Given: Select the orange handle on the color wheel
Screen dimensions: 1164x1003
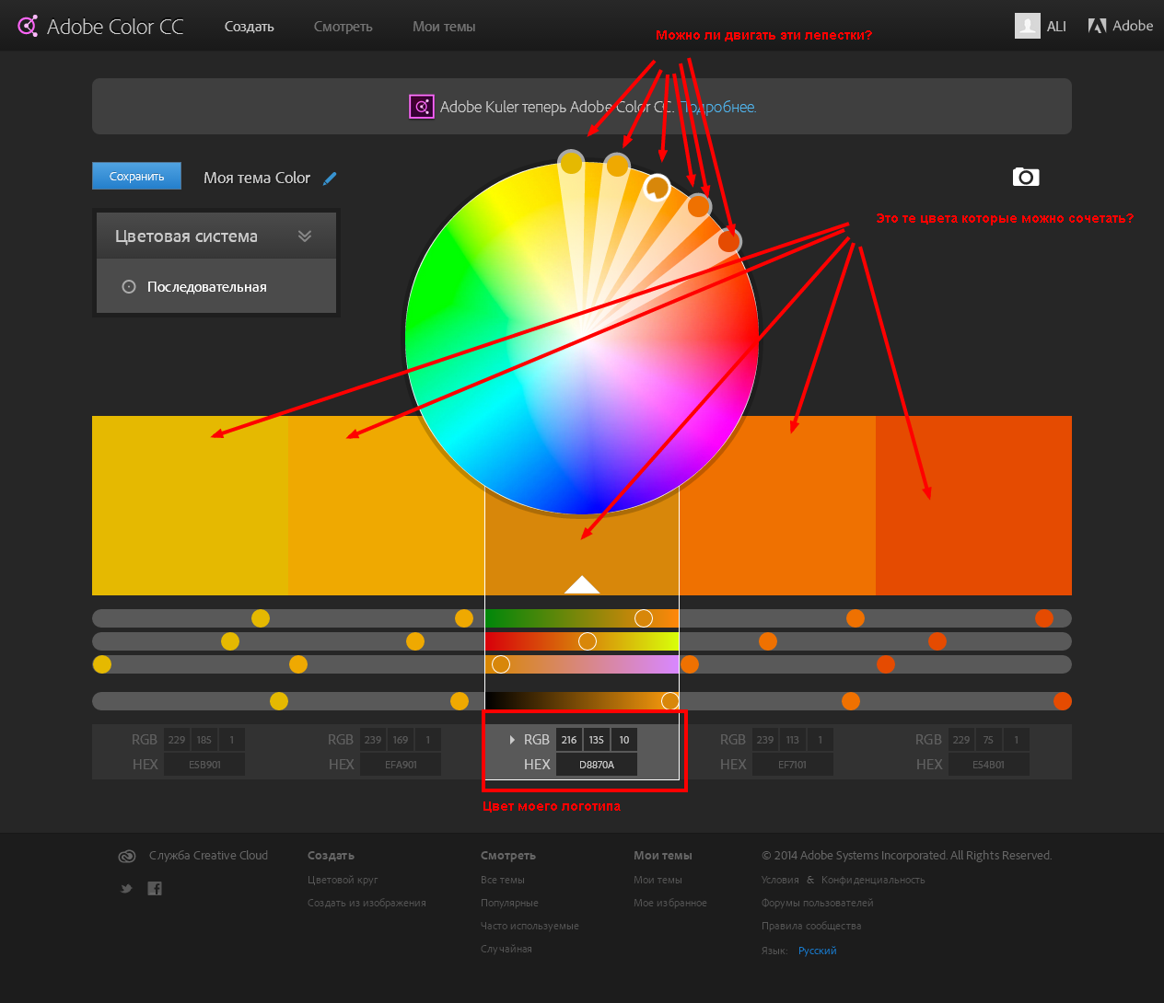Looking at the screenshot, I should click(x=699, y=205).
